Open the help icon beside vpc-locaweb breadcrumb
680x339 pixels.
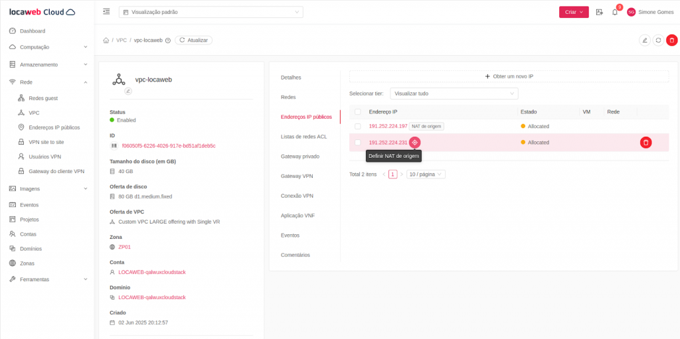click(x=168, y=40)
